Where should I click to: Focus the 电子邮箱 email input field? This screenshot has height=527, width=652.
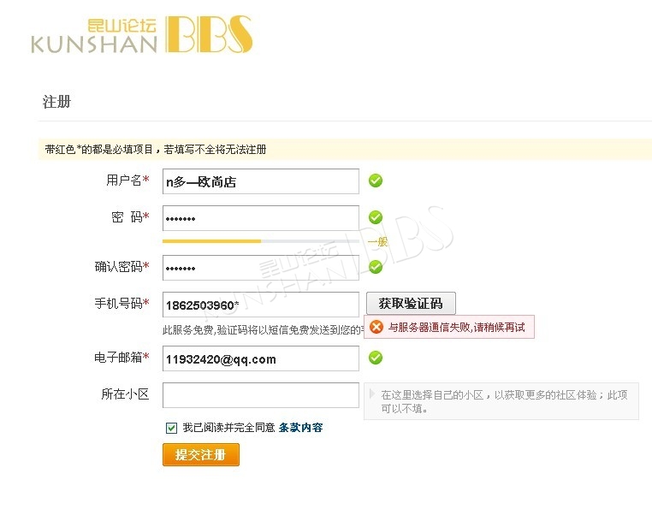click(x=261, y=358)
